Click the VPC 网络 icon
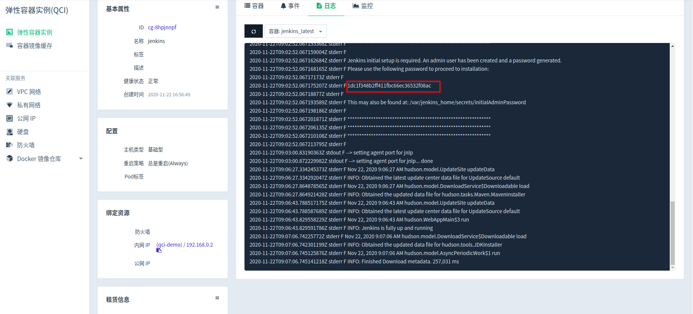Viewport: 693px width, 314px height. pos(10,91)
